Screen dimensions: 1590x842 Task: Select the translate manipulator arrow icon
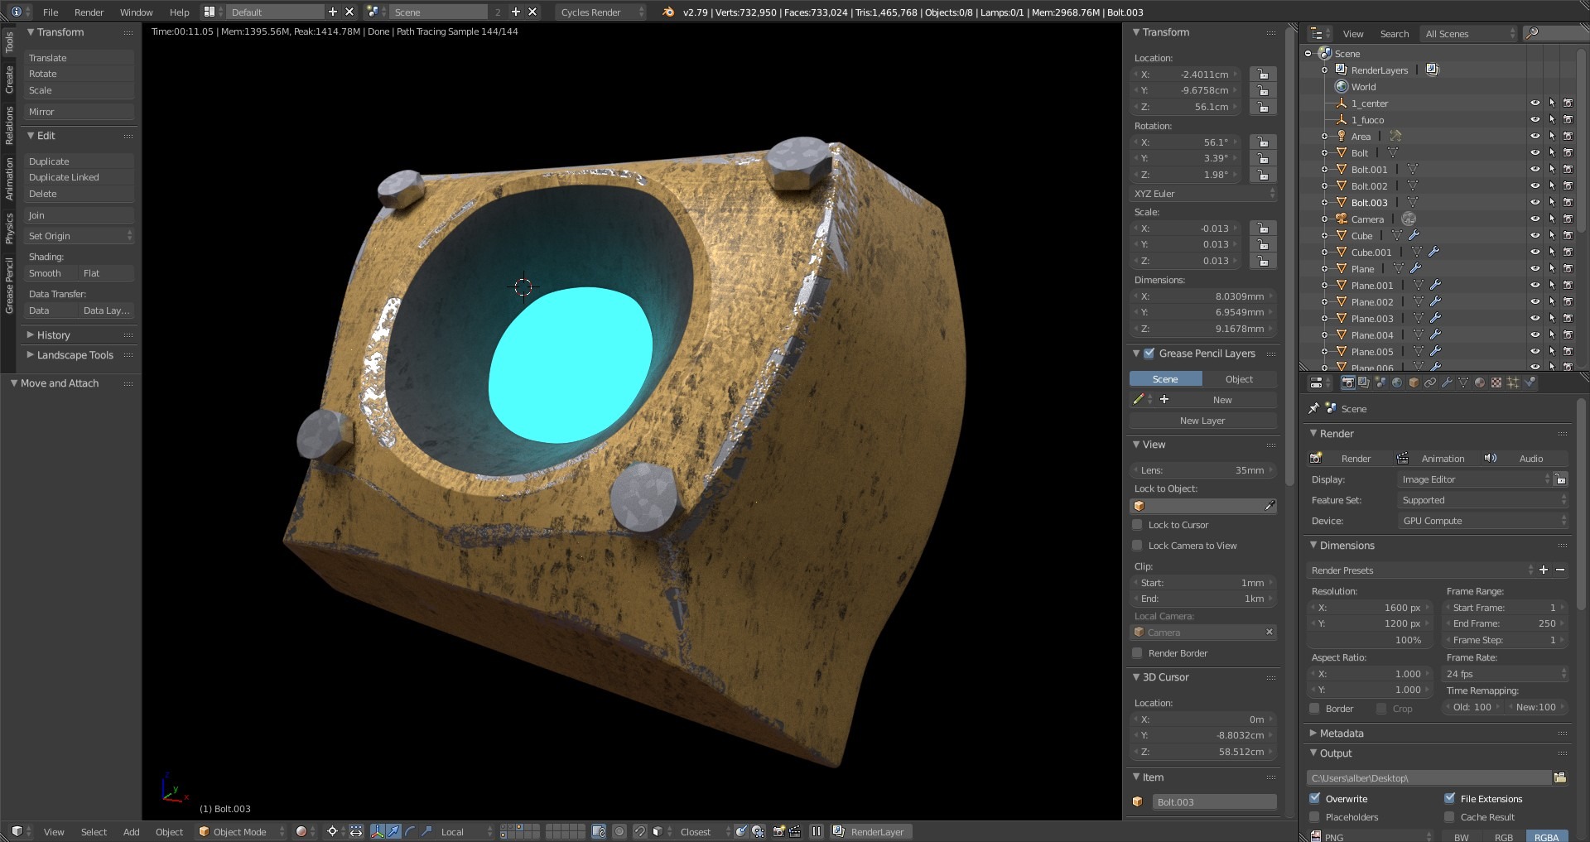pyautogui.click(x=394, y=831)
